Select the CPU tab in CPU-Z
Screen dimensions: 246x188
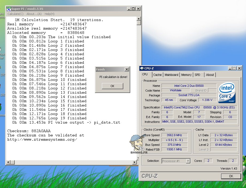(145, 75)
